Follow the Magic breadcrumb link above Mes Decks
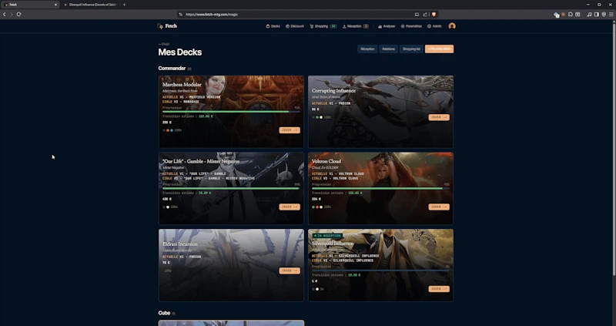616x326 pixels. [164, 44]
